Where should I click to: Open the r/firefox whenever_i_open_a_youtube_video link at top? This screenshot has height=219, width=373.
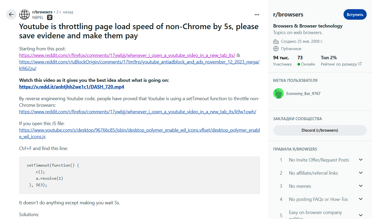[x=127, y=55]
